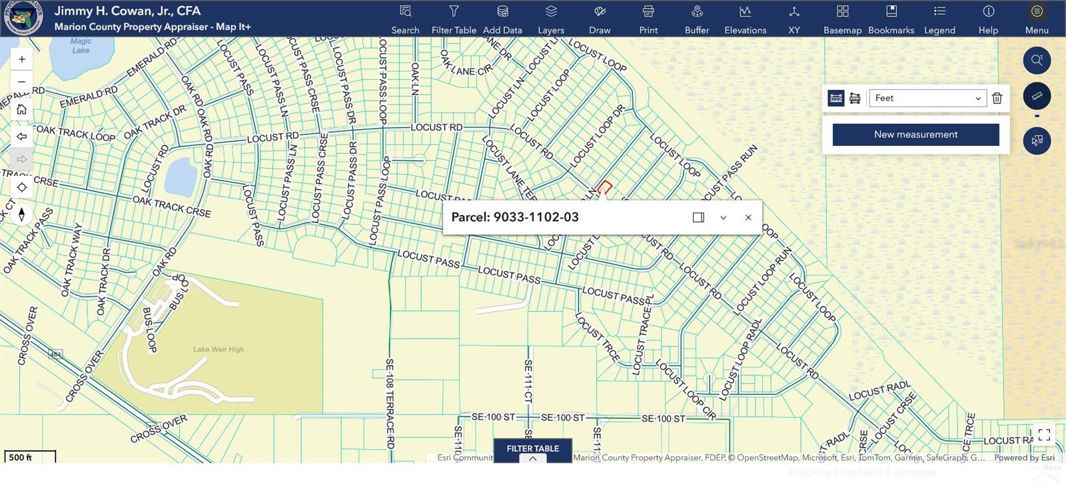Screen dimensions: 1066x487
Task: Open the Feet units dropdown
Action: coord(927,98)
